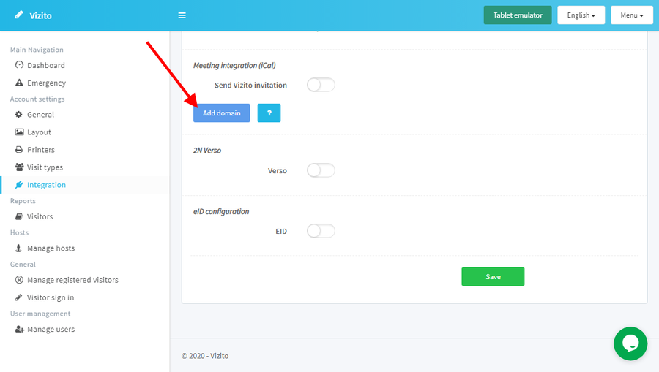
Task: Click the Dashboard gauge icon
Action: (x=20, y=65)
